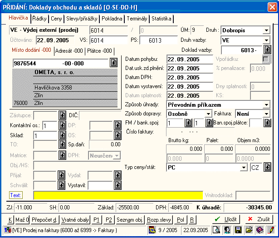Switch to the Slevy/přirážky tab
The height and width of the screenshot is (238, 279).
82,19
